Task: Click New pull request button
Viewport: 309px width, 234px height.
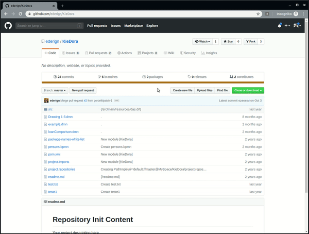Action: [x=83, y=90]
